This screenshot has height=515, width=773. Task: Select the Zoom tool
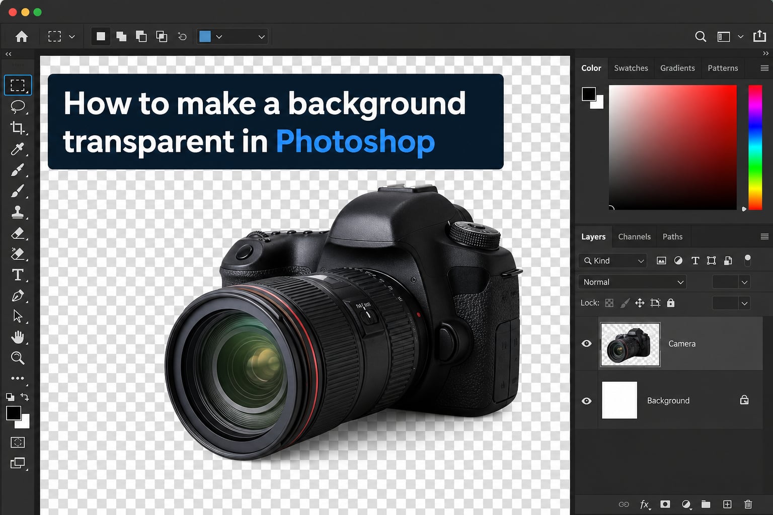[x=18, y=358]
